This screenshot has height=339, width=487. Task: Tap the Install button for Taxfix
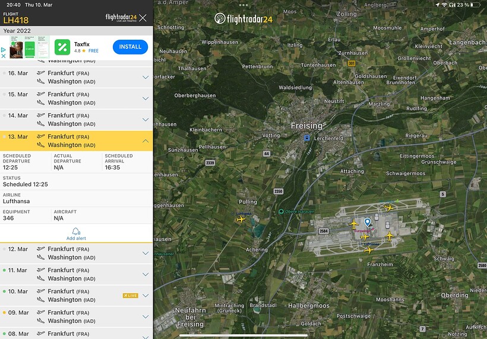tap(130, 47)
